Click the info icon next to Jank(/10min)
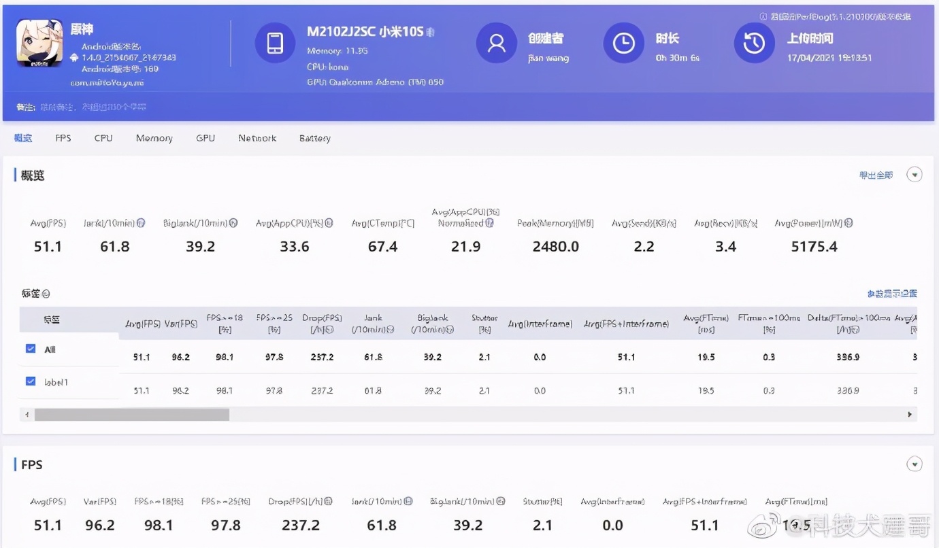The height and width of the screenshot is (548, 939). [139, 222]
